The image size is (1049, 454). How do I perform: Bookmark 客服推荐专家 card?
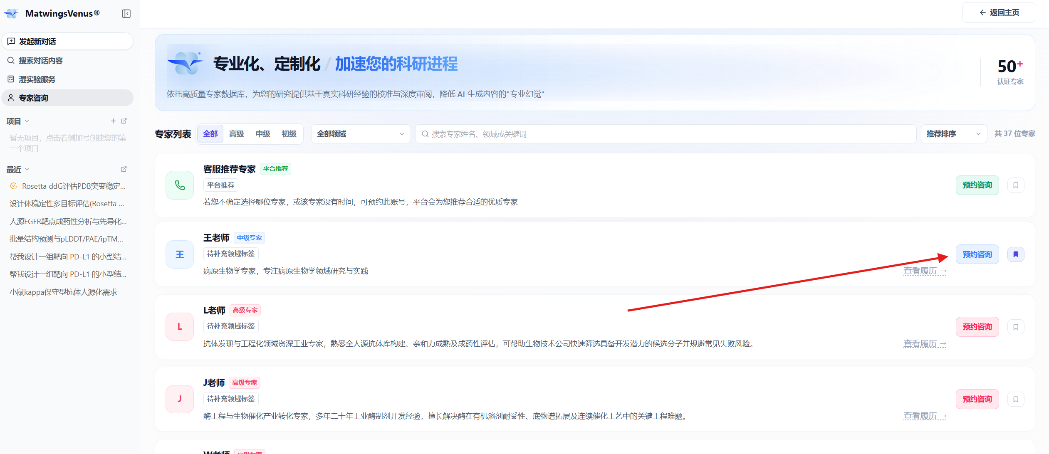(1016, 185)
